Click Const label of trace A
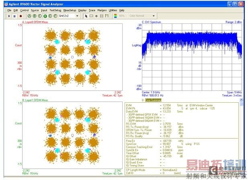 pyautogui.click(x=18, y=46)
